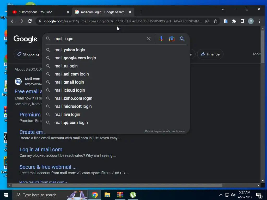The width and height of the screenshot is (267, 200).
Task: Open the Premium sitelink result
Action: click(30, 115)
